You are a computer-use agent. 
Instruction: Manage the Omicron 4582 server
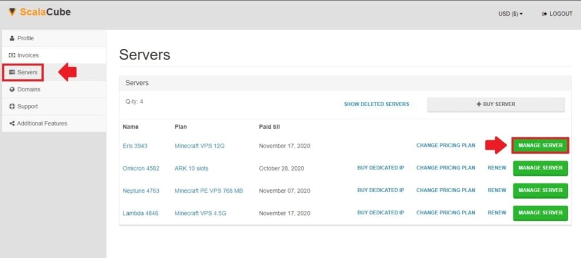pyautogui.click(x=540, y=168)
